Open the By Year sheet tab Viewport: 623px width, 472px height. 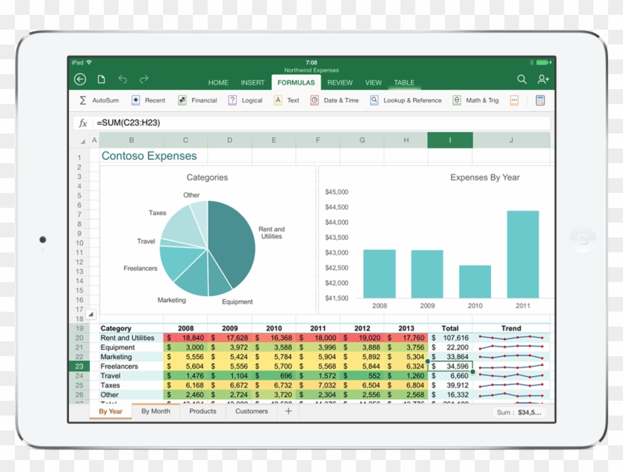pyautogui.click(x=111, y=411)
